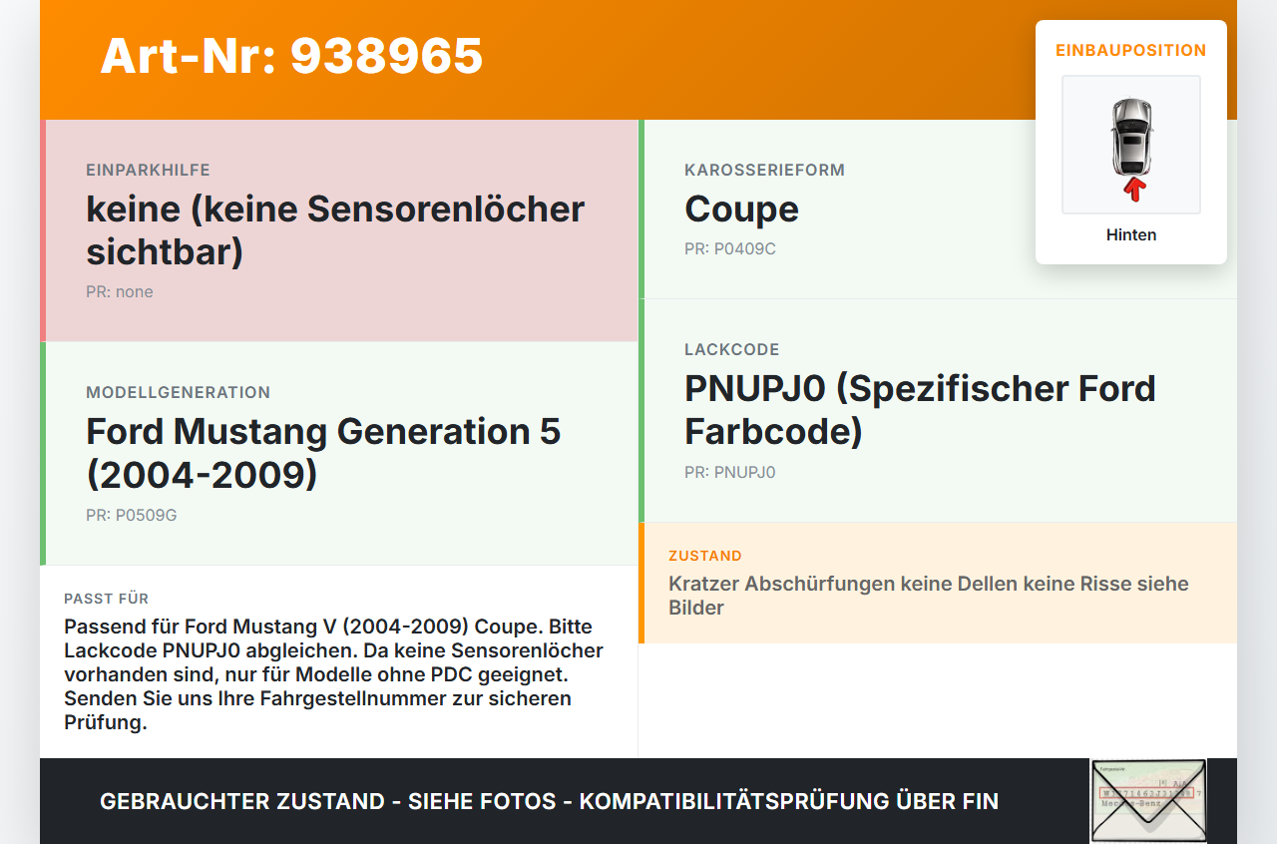Select the Ford Mustang Generation 5 card

tap(339, 454)
